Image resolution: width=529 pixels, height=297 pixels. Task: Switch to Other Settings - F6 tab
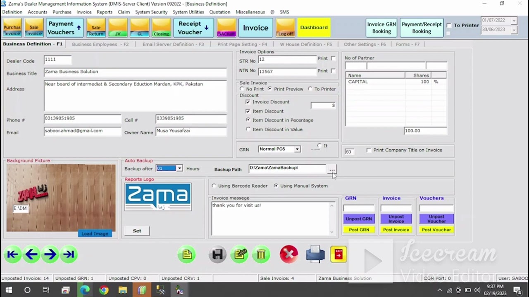pos(365,44)
